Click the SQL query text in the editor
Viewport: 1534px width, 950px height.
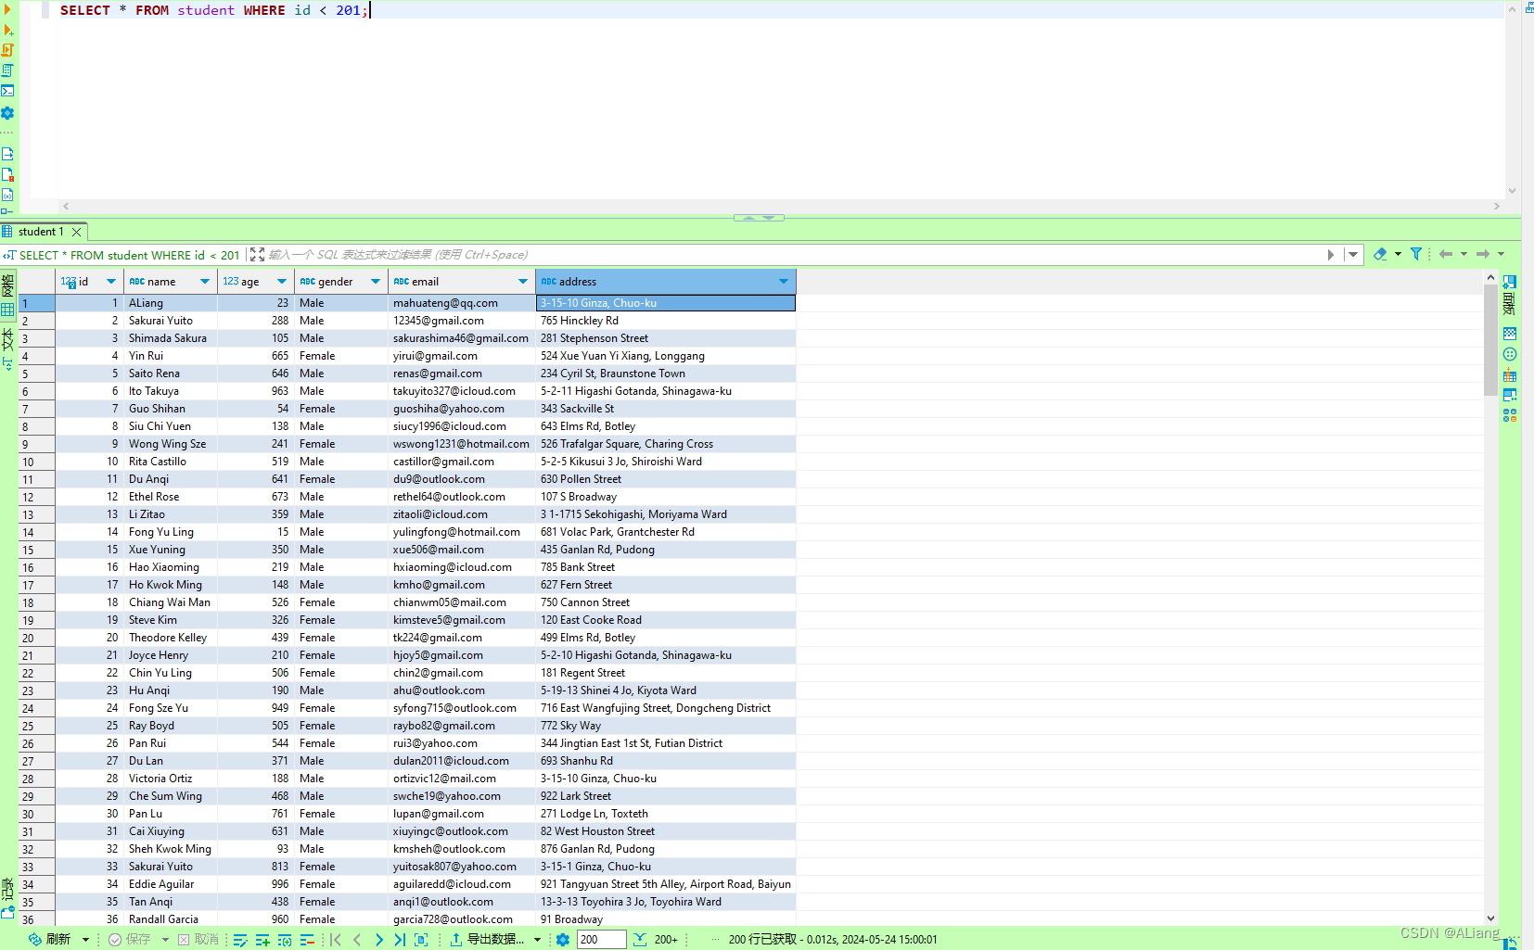214,10
